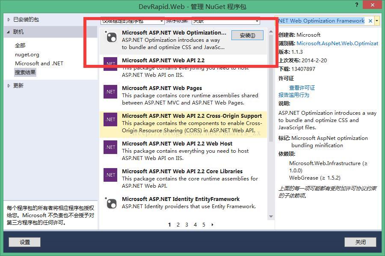This screenshot has width=385, height=256.
Task: Select Web API 2.2 Web Host title
Action: 177,143
